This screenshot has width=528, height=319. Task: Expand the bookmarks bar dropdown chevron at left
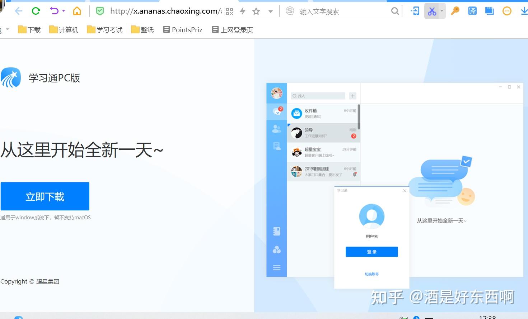click(8, 29)
